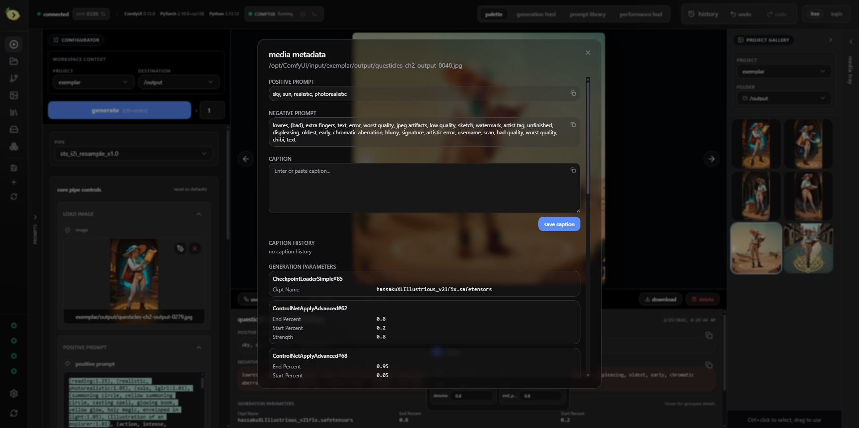Open the projects folder icon in the left sidebar
859x428 pixels.
[13, 61]
